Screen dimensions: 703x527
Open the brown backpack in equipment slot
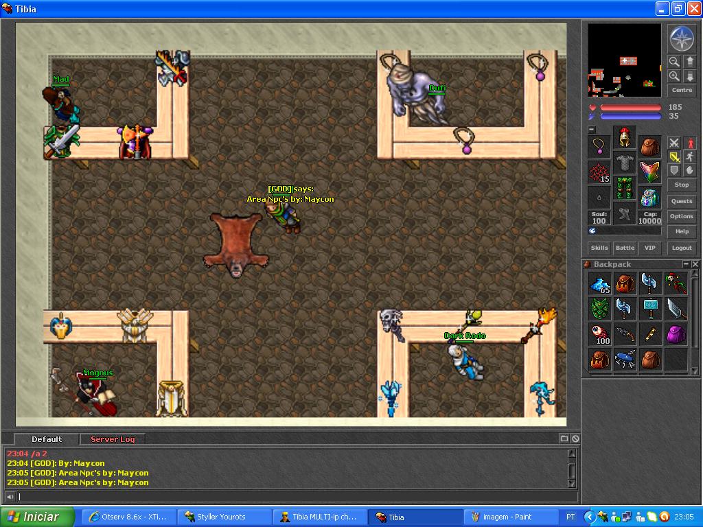pos(649,147)
